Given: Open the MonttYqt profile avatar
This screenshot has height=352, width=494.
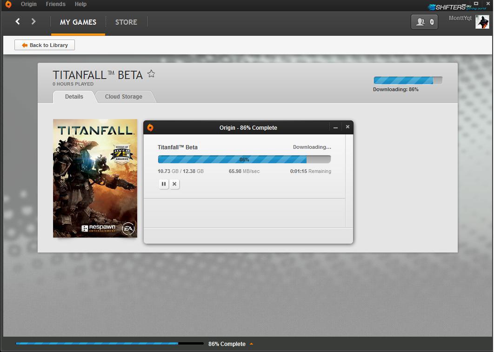Looking at the screenshot, I should [482, 22].
